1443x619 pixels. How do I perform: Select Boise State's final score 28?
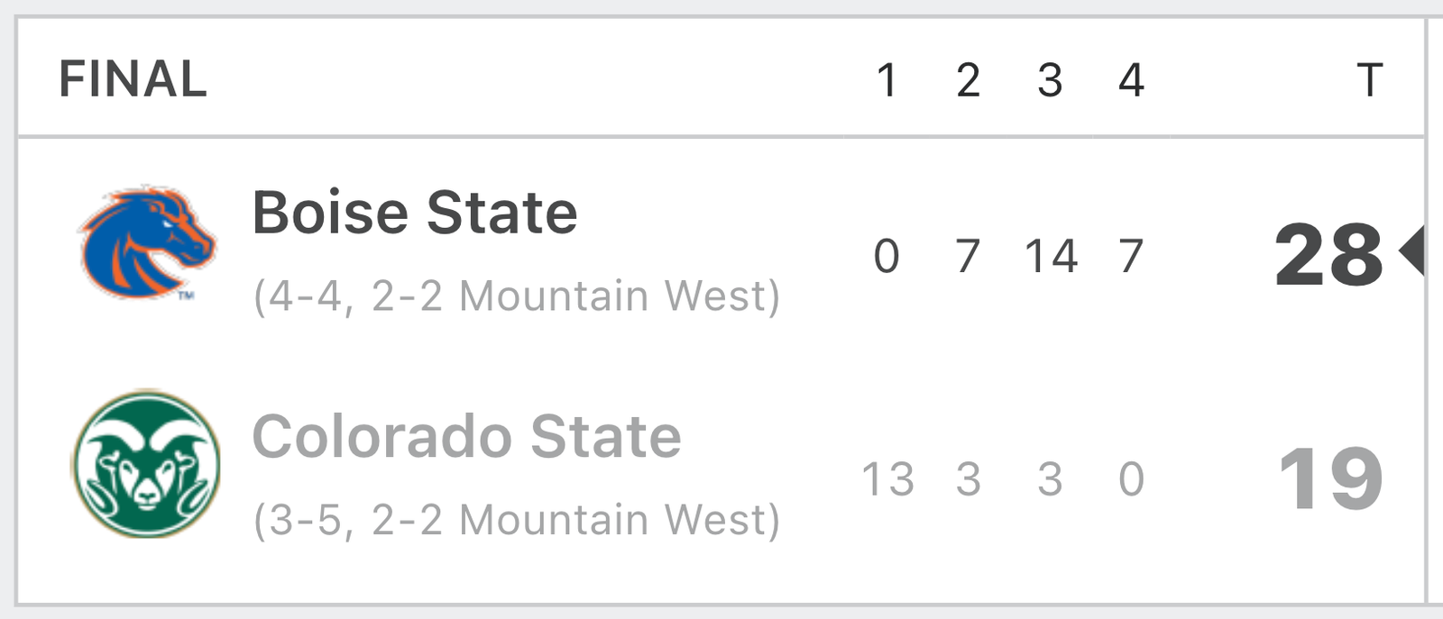[x=1328, y=256]
